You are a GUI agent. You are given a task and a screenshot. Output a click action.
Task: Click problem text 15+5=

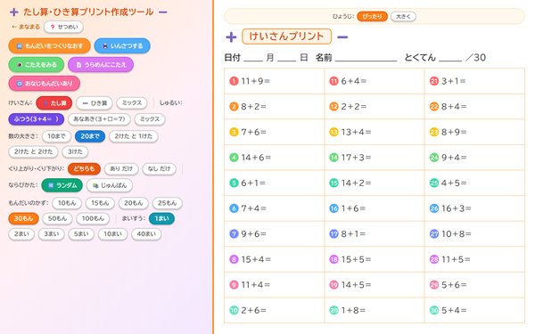coord(356,259)
